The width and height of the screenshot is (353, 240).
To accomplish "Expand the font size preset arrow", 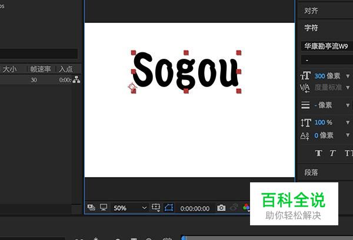I will tap(348, 76).
